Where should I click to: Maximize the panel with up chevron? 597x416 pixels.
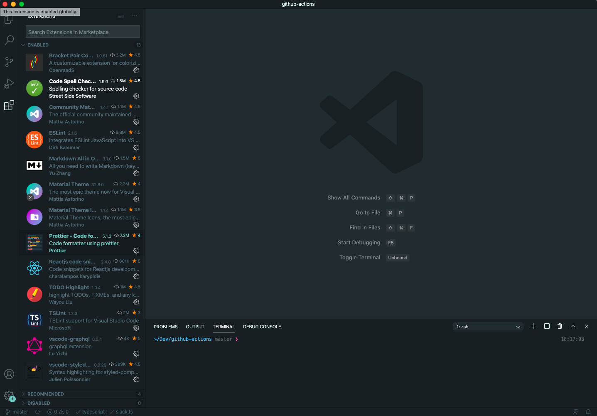click(573, 326)
